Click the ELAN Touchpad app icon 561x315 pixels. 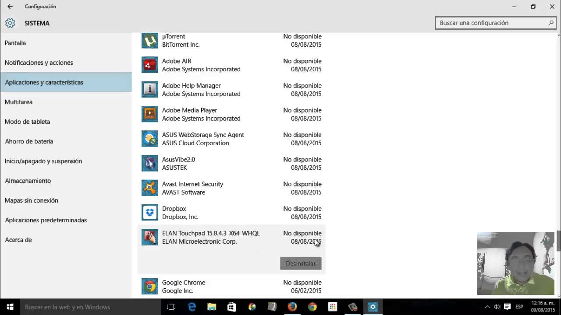tap(150, 237)
